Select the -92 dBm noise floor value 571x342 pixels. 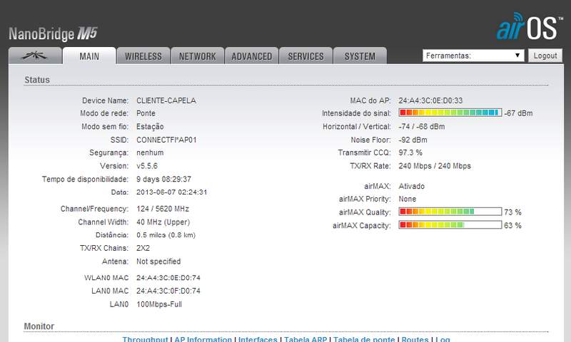pyautogui.click(x=413, y=140)
